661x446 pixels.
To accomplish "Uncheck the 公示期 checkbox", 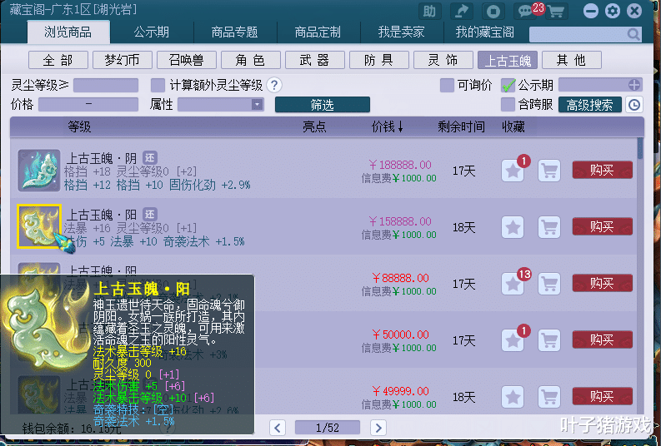I will 508,85.
